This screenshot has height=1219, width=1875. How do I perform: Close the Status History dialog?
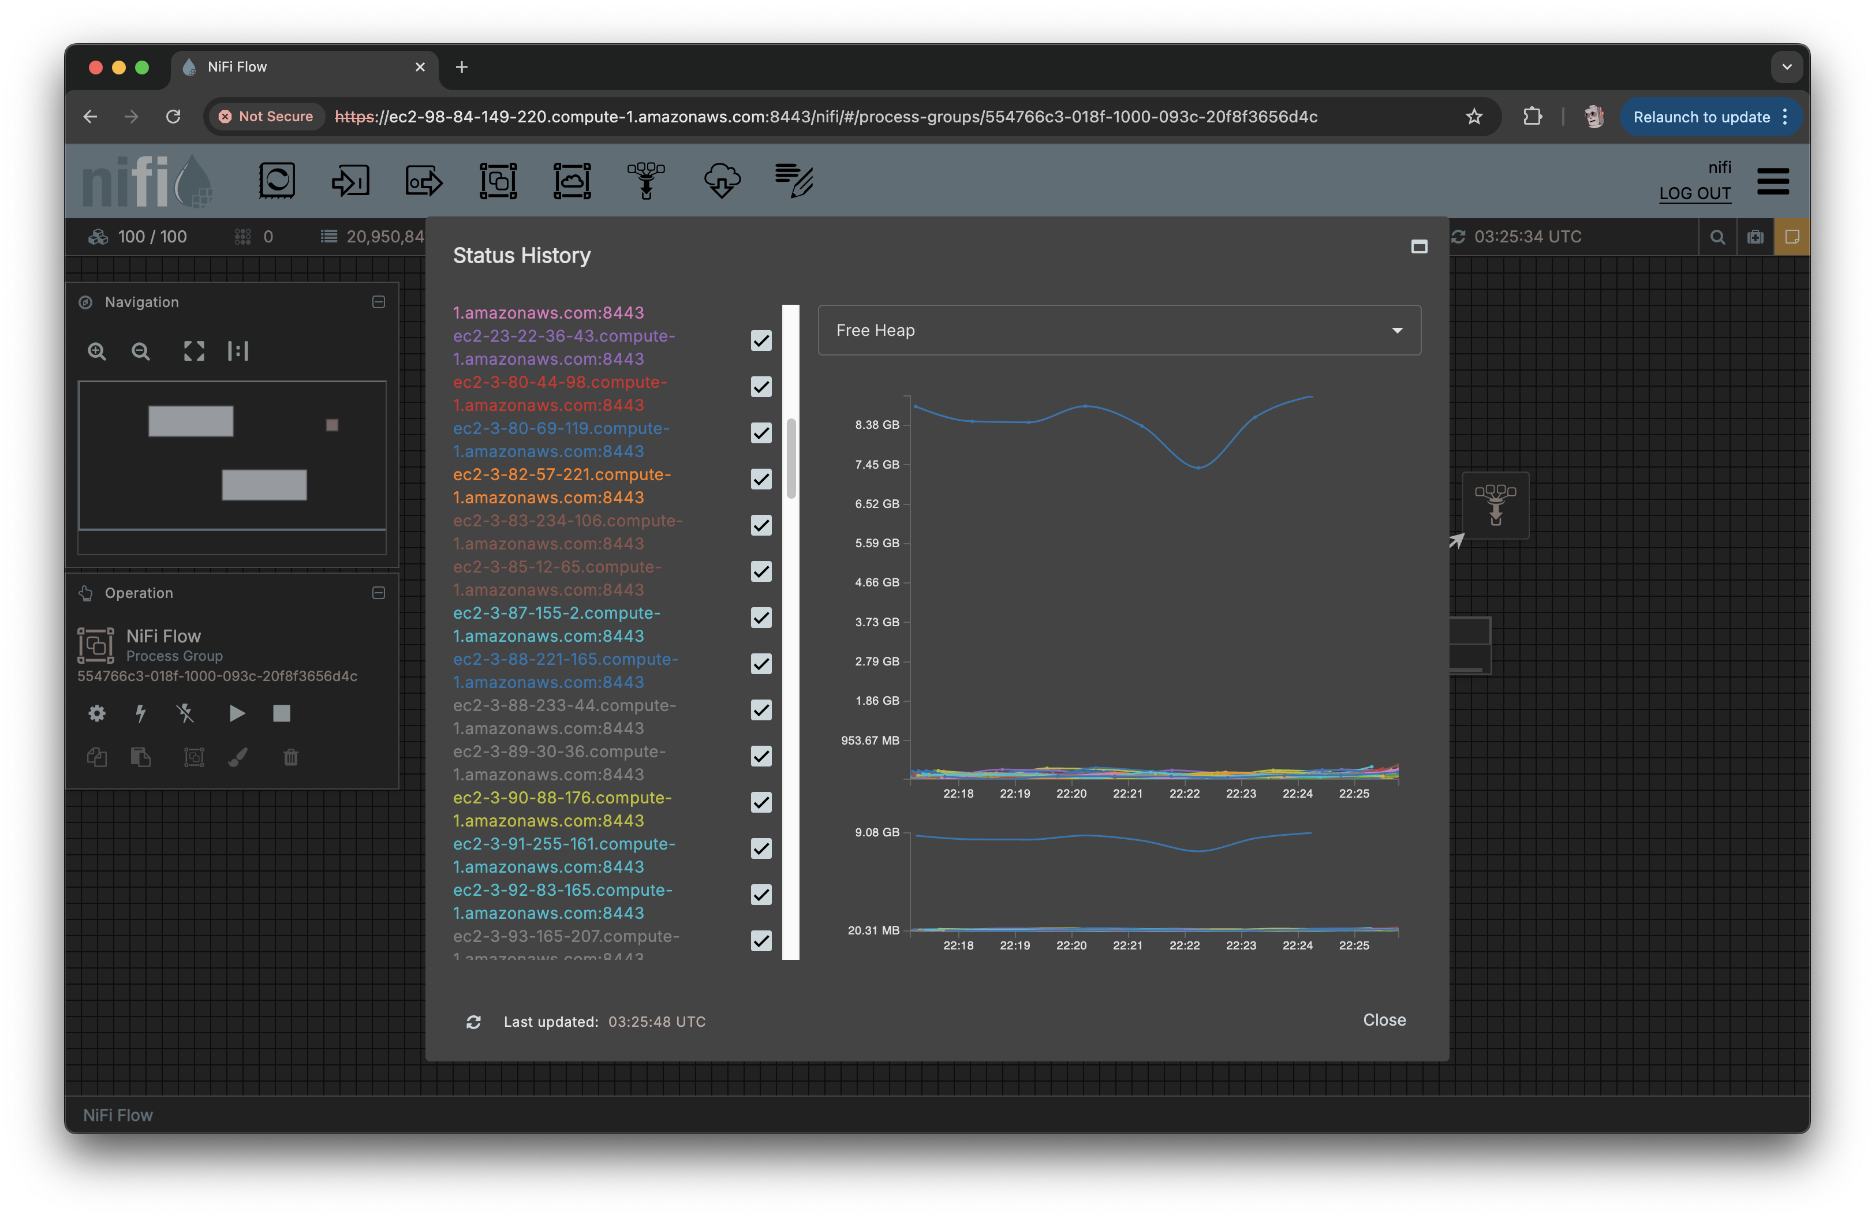pos(1383,1020)
